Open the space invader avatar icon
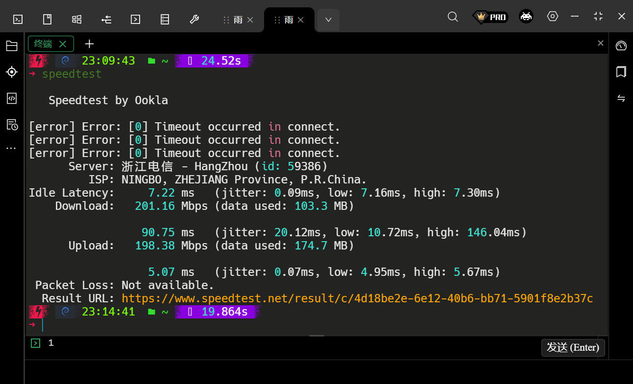The image size is (633, 384). pos(526,17)
